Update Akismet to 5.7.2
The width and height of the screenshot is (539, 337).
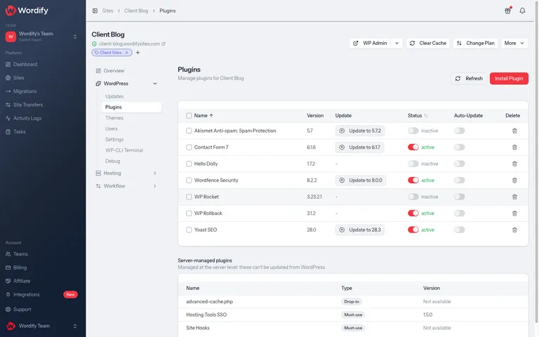(360, 131)
